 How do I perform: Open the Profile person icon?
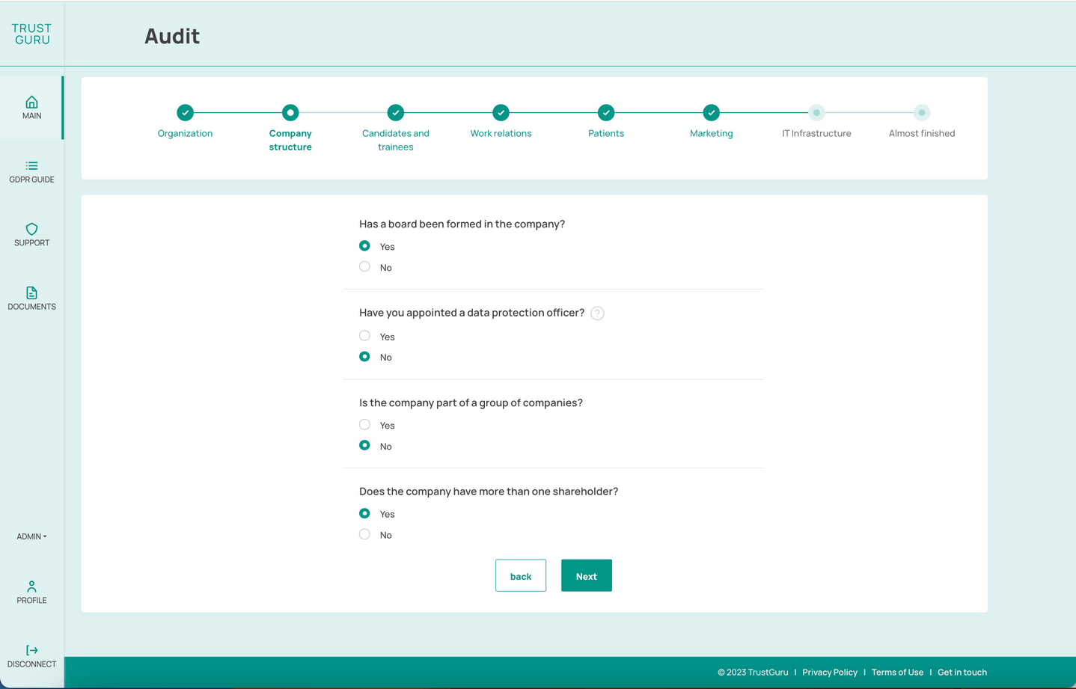[31, 587]
